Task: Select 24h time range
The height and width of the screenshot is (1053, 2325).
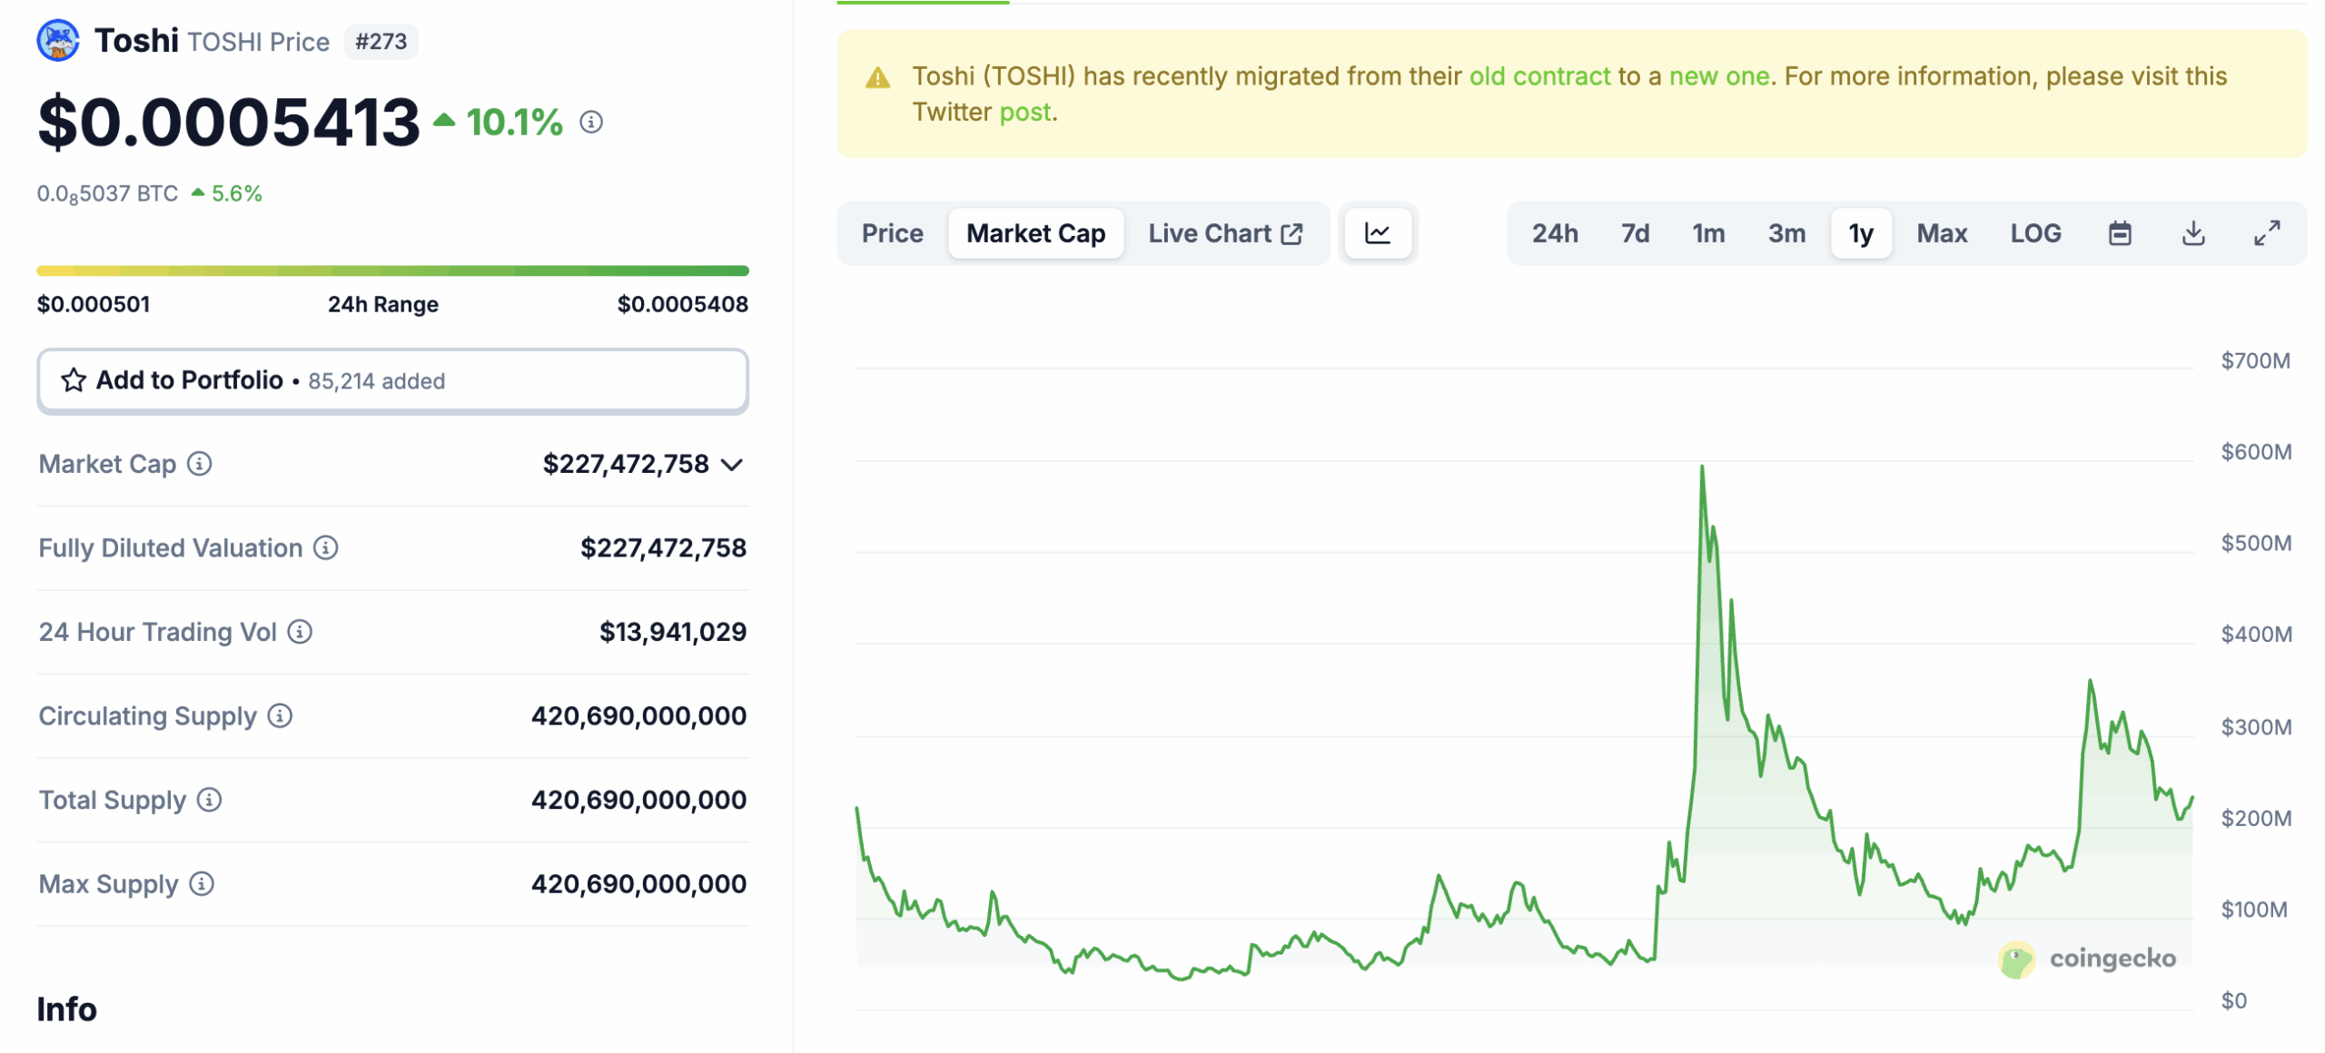Action: [1555, 233]
